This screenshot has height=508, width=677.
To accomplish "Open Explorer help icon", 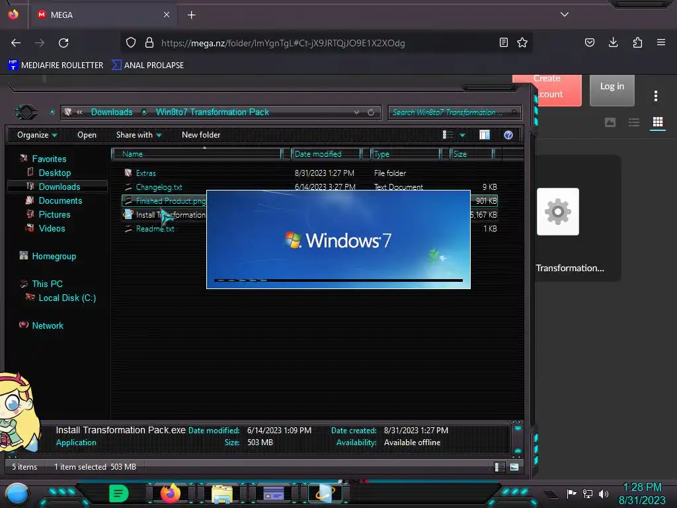I will coord(508,135).
